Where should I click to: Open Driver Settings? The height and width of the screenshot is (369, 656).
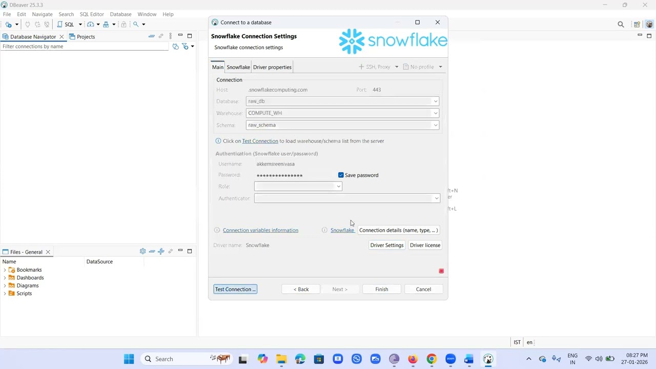387,245
